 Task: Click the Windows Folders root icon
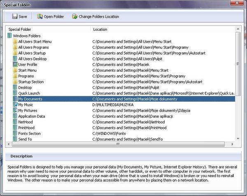(x=9, y=36)
